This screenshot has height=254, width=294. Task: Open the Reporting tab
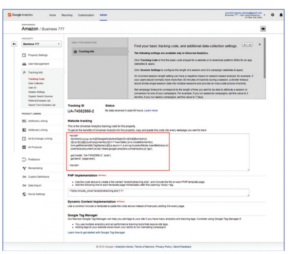67,15
